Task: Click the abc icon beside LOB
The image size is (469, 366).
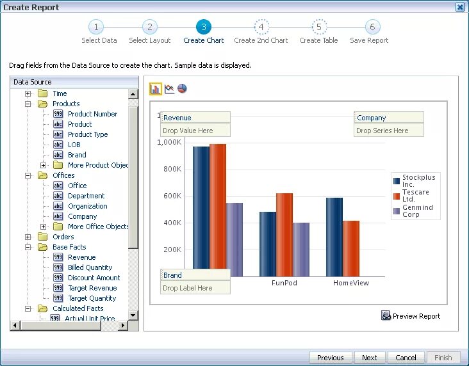Action: pos(58,145)
